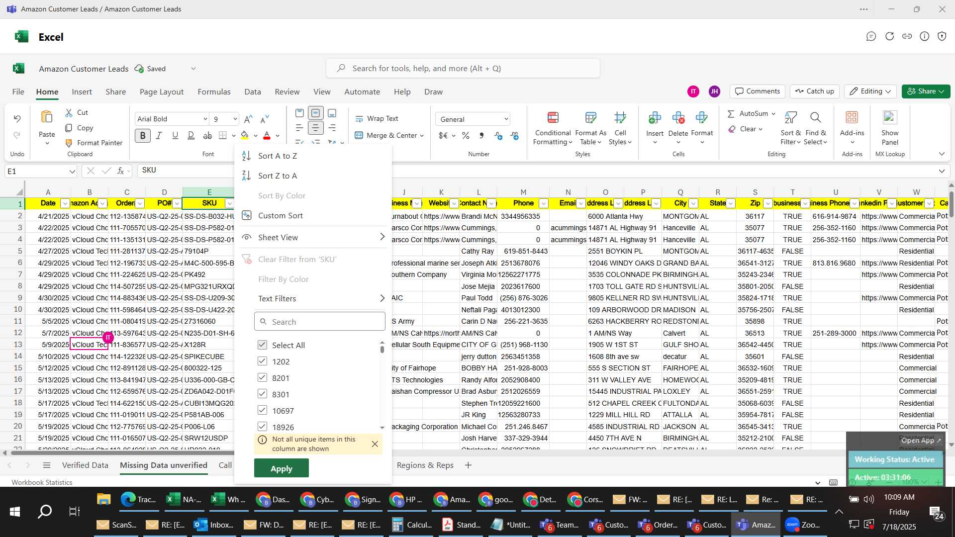Open the Date column filter arrow
955x537 pixels.
coord(65,203)
